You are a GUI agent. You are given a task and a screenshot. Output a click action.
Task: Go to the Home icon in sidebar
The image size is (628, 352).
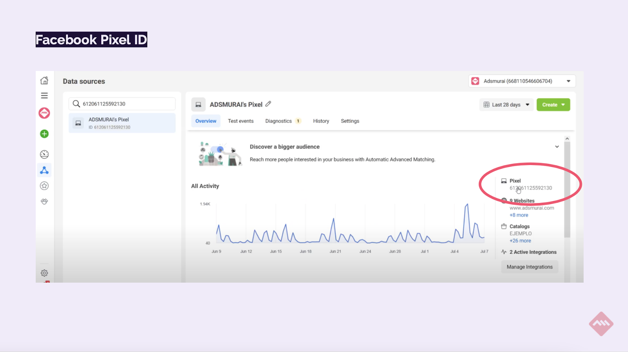point(44,80)
